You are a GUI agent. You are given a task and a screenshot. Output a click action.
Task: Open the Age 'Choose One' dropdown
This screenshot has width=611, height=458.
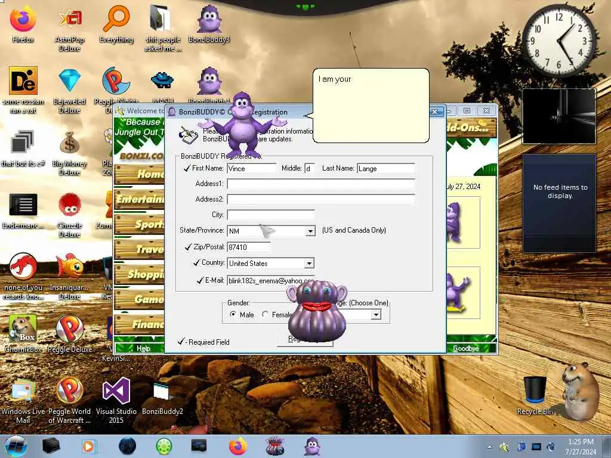(x=376, y=314)
